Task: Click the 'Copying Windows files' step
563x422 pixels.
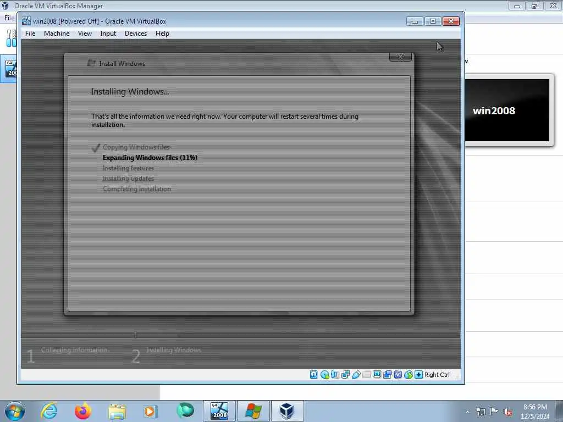Action: point(136,147)
